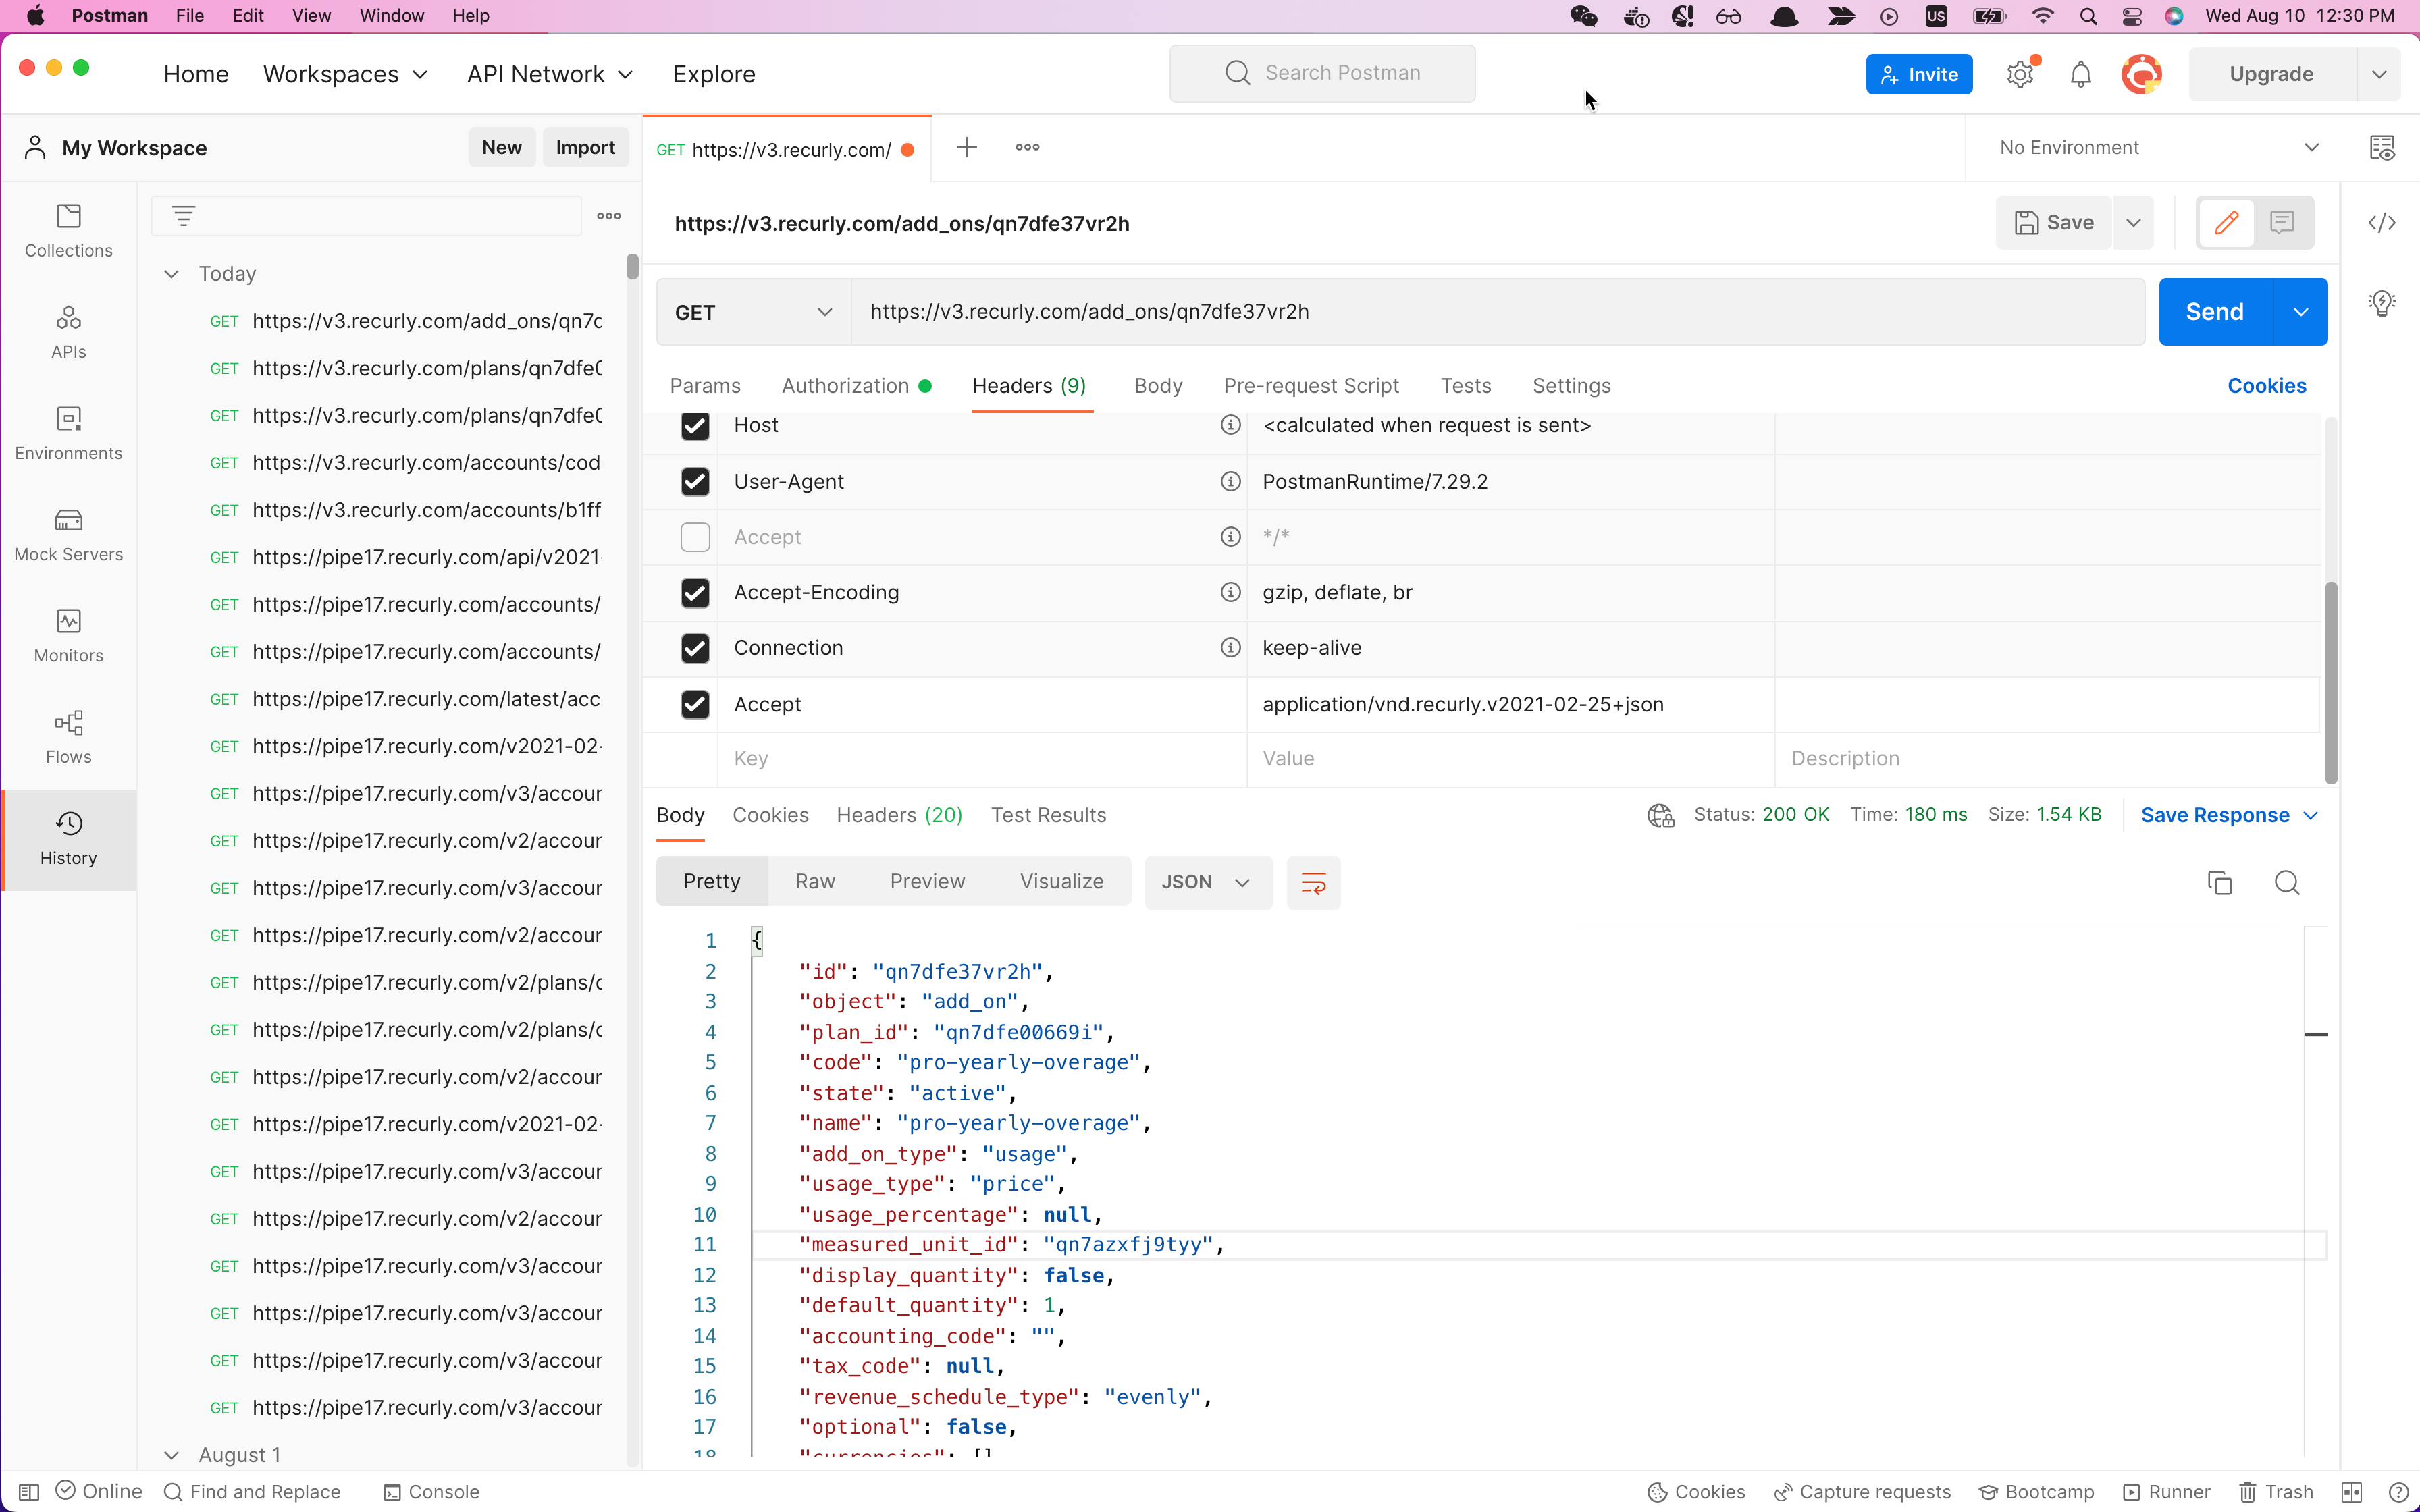The image size is (2420, 1512).
Task: Enable the unchecked Accept header
Action: [695, 537]
